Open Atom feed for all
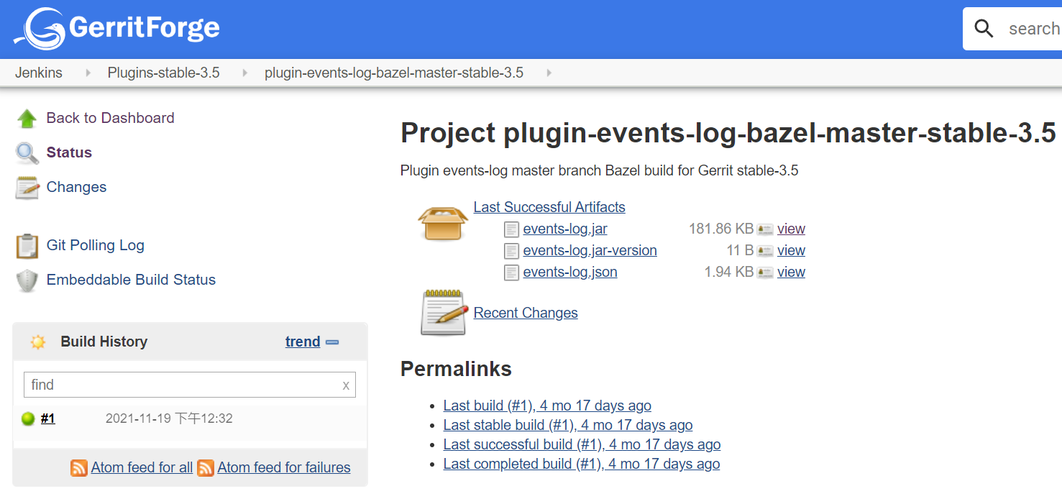 tap(142, 467)
